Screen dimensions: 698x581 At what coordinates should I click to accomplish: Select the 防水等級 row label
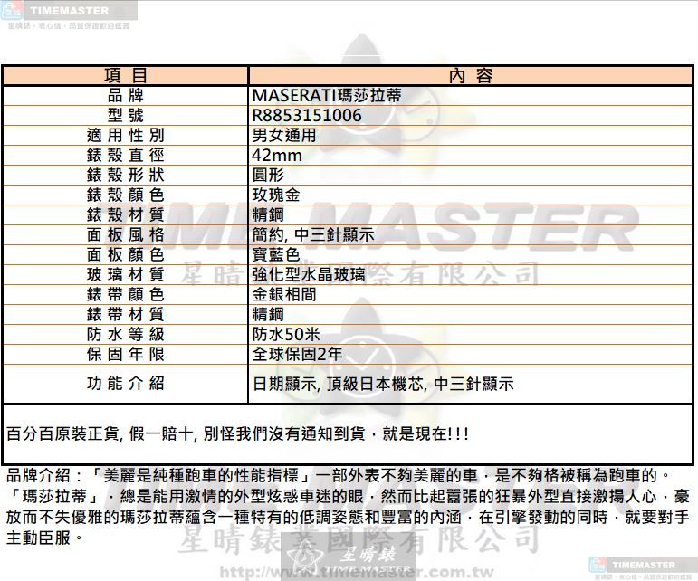(x=126, y=334)
